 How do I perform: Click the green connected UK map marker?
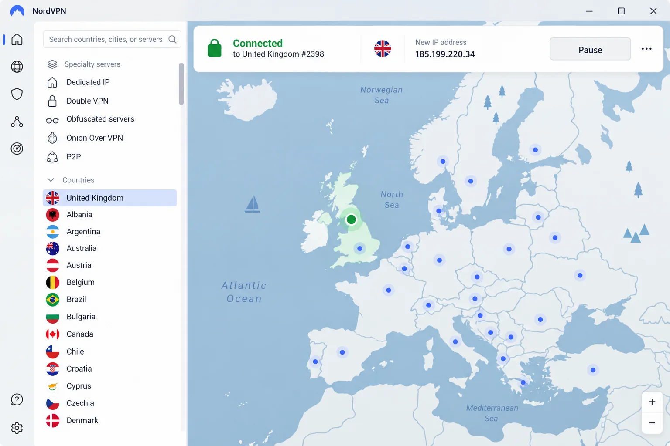tap(351, 220)
